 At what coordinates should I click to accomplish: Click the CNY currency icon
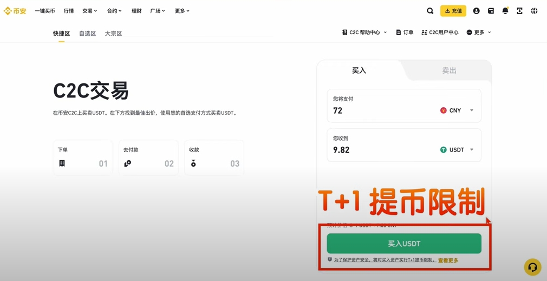[x=444, y=110]
